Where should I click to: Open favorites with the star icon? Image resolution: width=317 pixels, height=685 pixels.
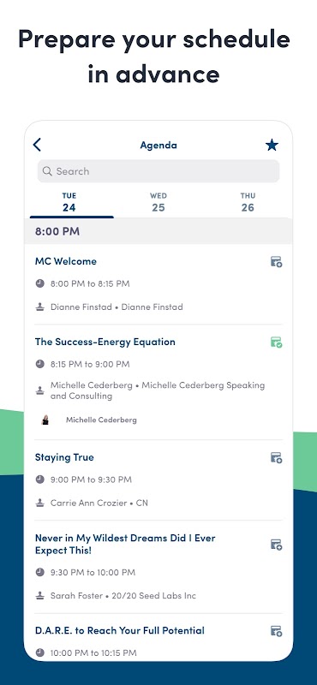[x=272, y=145]
